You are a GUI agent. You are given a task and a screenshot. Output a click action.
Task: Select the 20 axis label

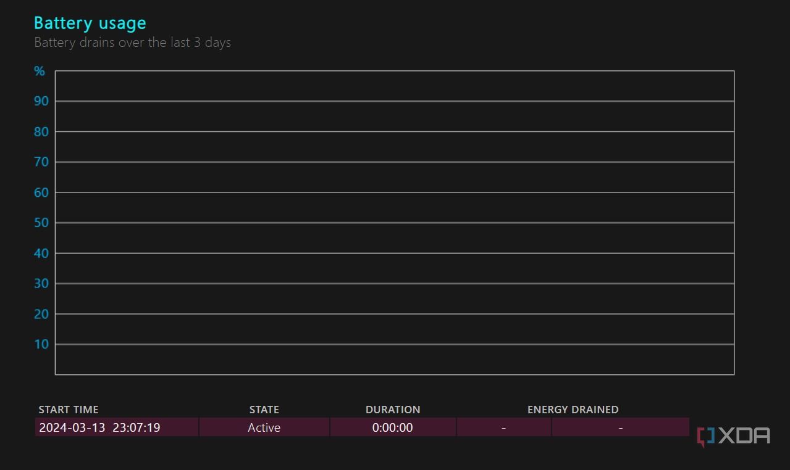41,314
